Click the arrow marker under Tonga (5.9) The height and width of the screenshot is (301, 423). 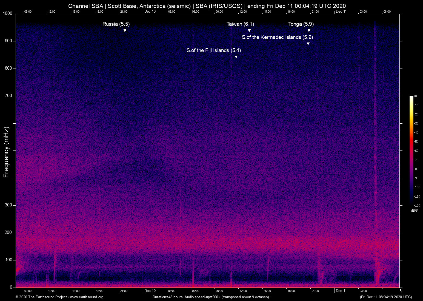pyautogui.click(x=309, y=30)
